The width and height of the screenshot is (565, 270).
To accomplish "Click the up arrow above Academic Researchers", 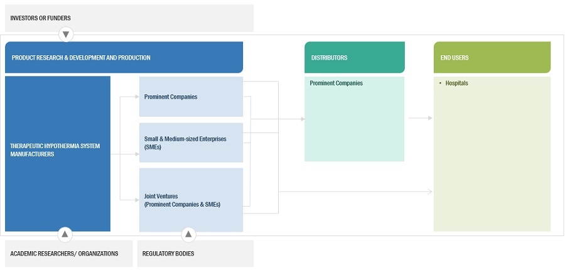I will point(65,234).
